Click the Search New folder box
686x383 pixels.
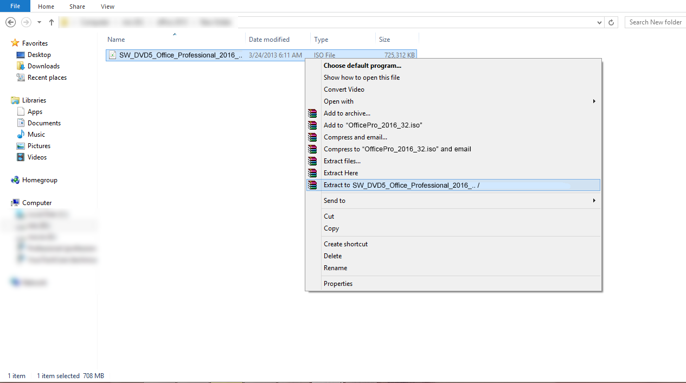click(x=655, y=22)
